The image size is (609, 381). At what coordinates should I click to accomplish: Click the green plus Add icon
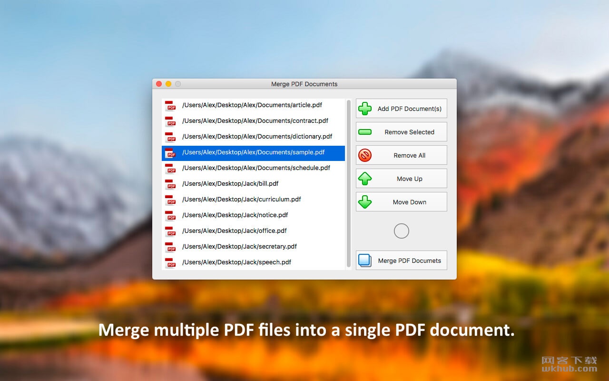365,109
